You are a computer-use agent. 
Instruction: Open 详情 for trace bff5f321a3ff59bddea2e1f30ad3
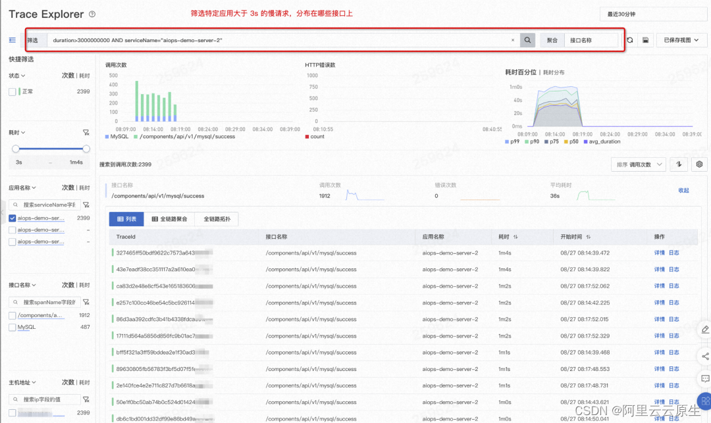[659, 353]
